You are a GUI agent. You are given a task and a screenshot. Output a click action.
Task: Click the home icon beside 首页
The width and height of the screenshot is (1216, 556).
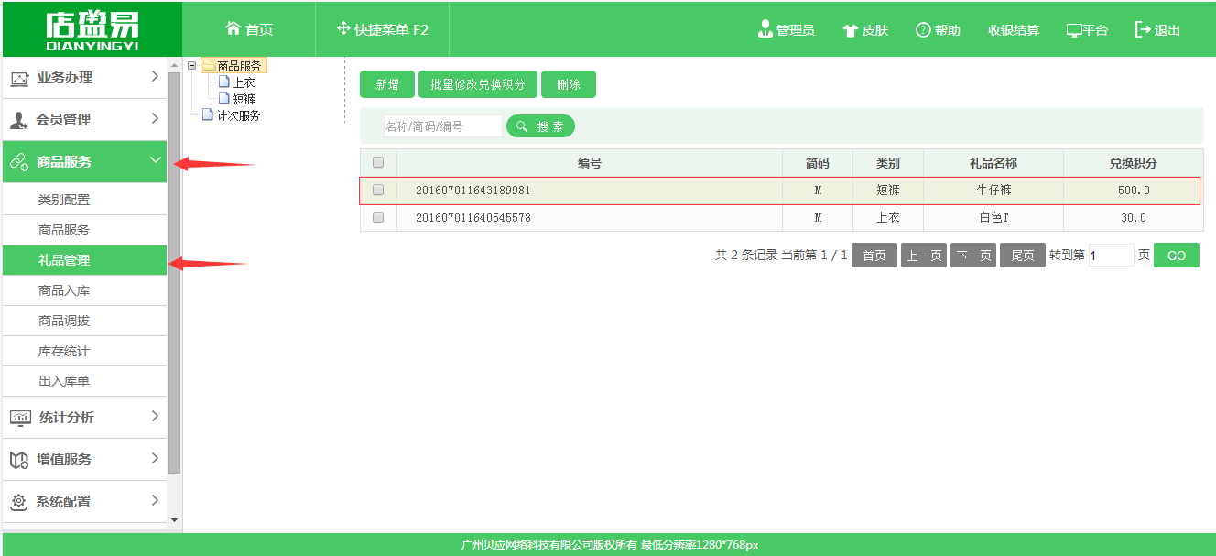[x=233, y=28]
